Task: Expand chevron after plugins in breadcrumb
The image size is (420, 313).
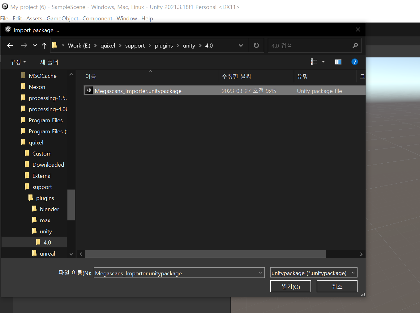Action: click(178, 45)
